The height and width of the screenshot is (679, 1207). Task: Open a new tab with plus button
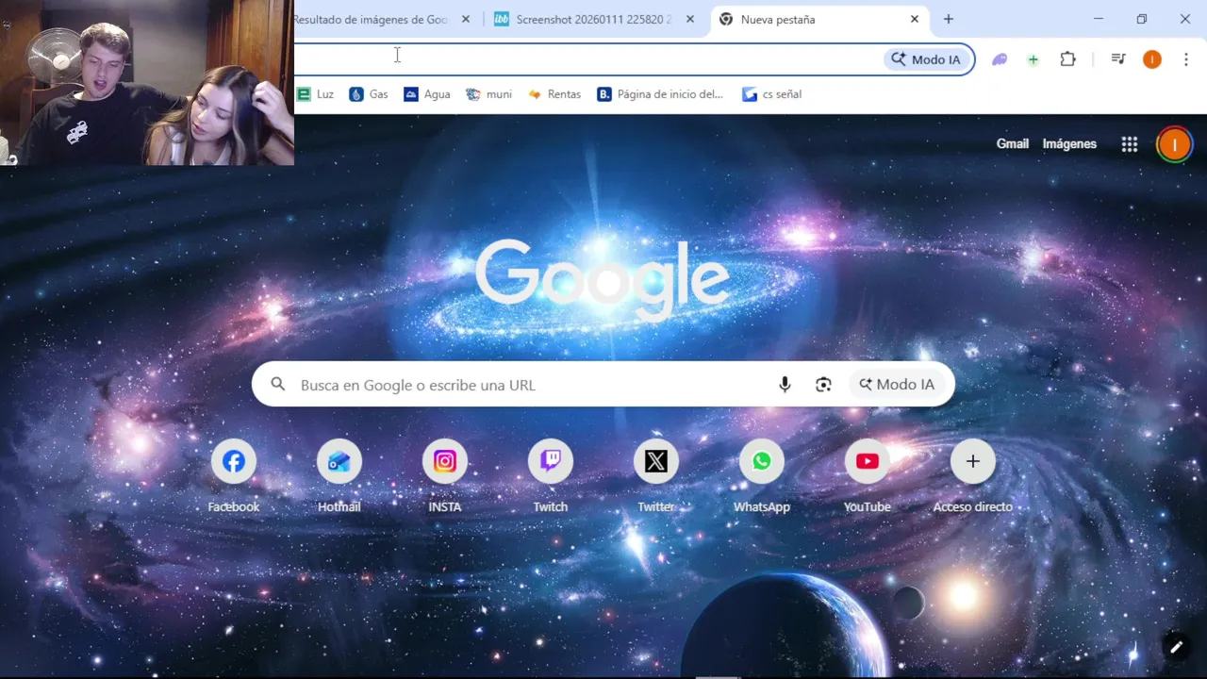click(949, 19)
